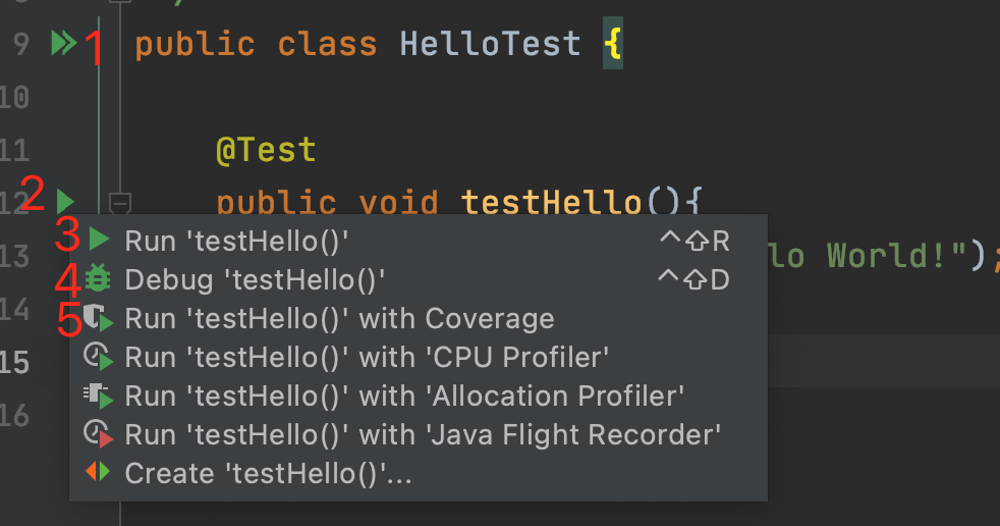Click the HelloTest class name in code
Image resolution: width=1000 pixels, height=526 pixels.
(x=490, y=44)
